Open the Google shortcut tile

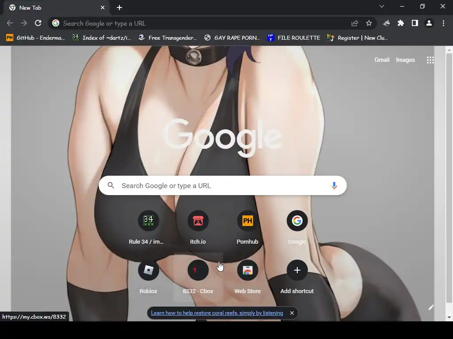297,228
